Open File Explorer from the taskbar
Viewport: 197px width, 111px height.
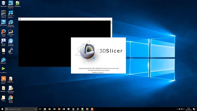[x=45, y=109]
